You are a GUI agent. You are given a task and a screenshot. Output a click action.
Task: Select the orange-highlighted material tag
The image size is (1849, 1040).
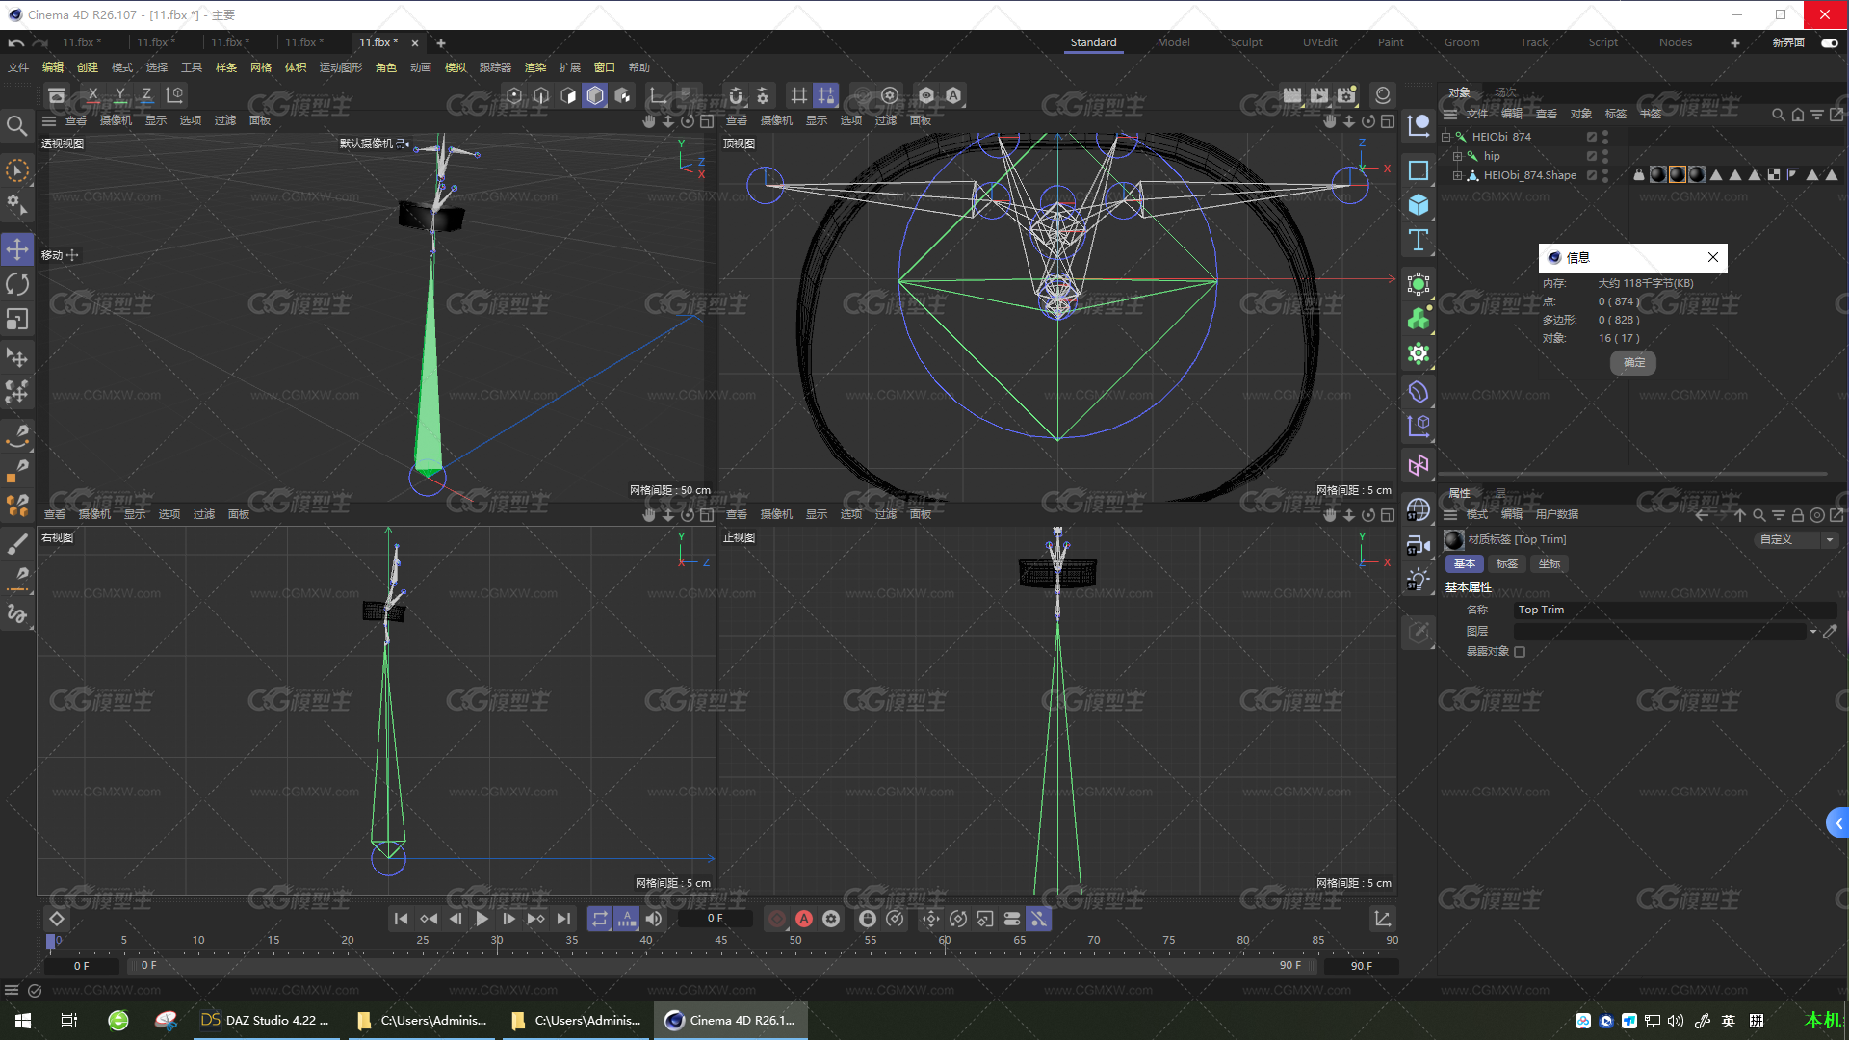(x=1677, y=174)
